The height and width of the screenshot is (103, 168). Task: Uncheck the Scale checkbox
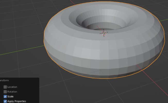point(5,97)
